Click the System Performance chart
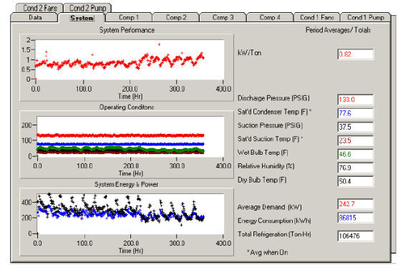This screenshot has width=403, height=270. [127, 67]
